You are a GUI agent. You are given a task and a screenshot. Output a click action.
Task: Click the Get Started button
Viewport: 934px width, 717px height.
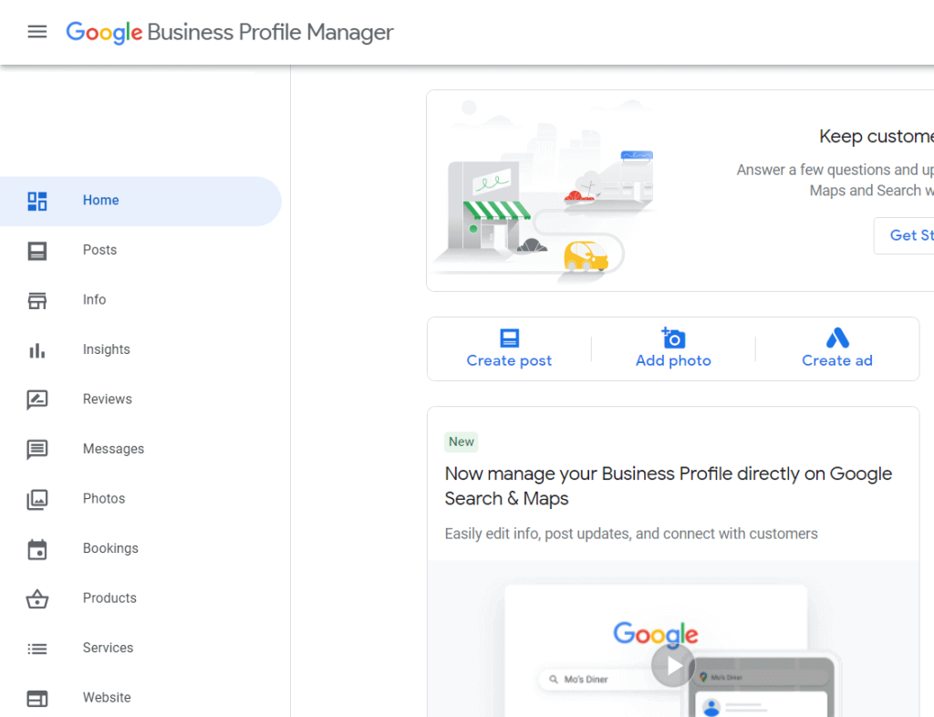coord(904,236)
